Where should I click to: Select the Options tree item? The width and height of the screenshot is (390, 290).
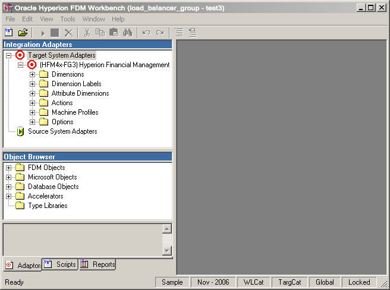point(62,122)
